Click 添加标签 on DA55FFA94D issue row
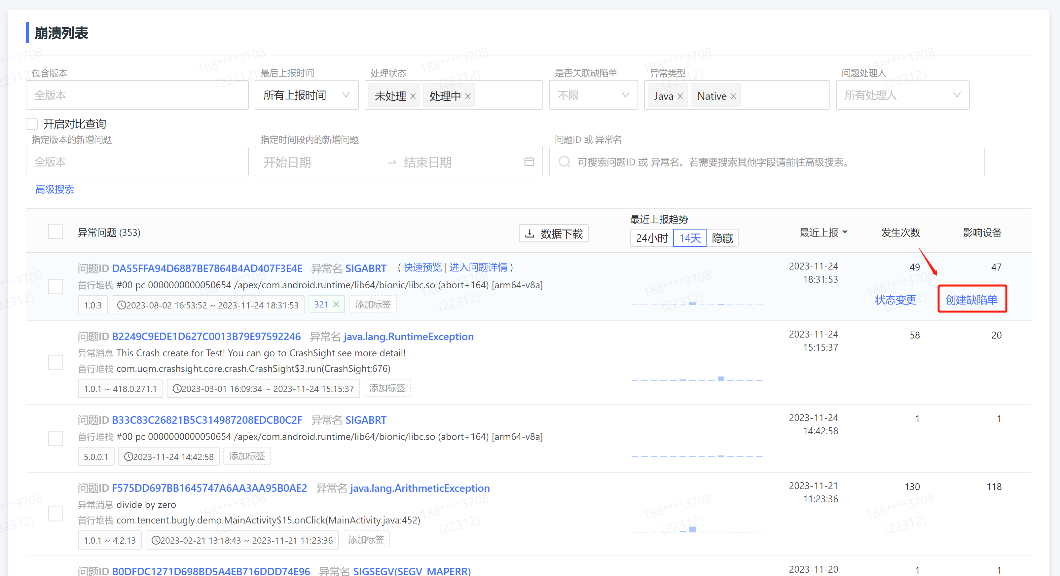 click(373, 305)
